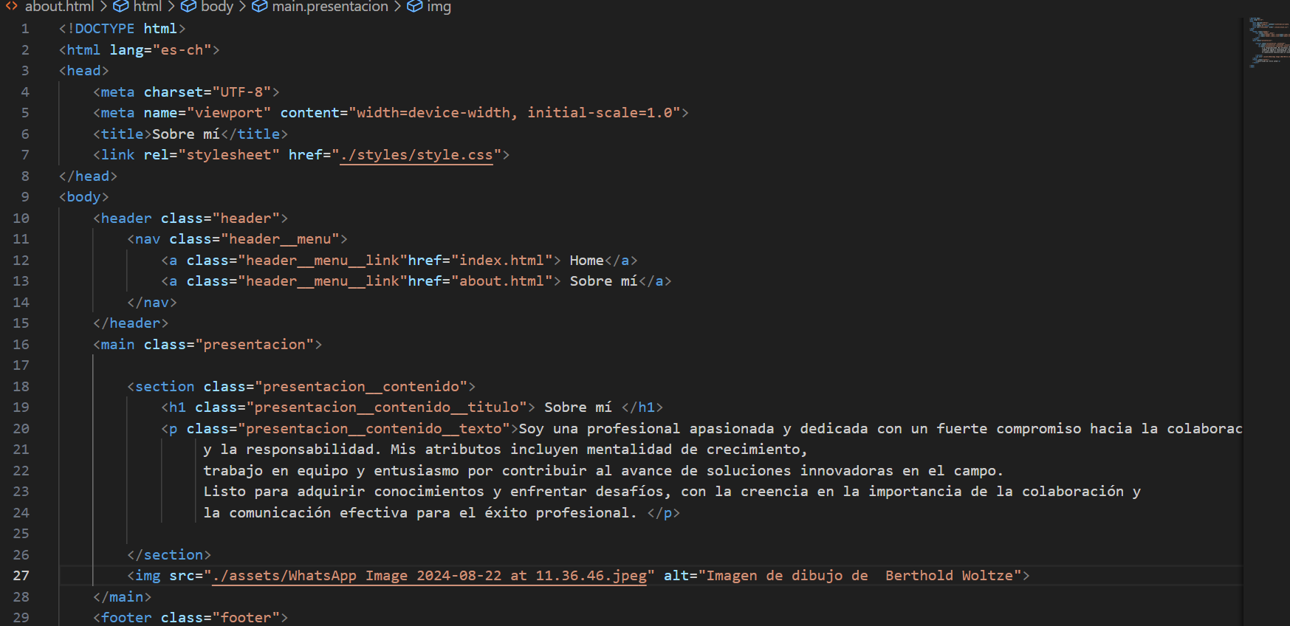1290x626 pixels.
Task: Open the ./styles/style.css link
Action: (416, 155)
